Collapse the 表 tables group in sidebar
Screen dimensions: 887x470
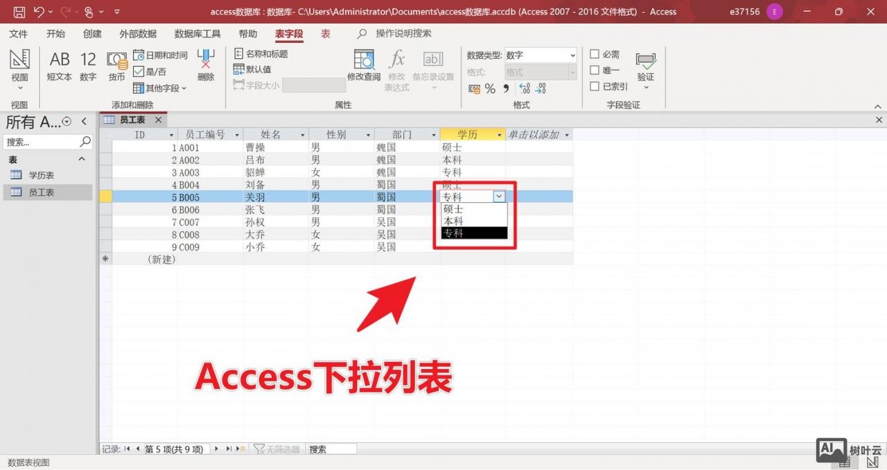(81, 159)
